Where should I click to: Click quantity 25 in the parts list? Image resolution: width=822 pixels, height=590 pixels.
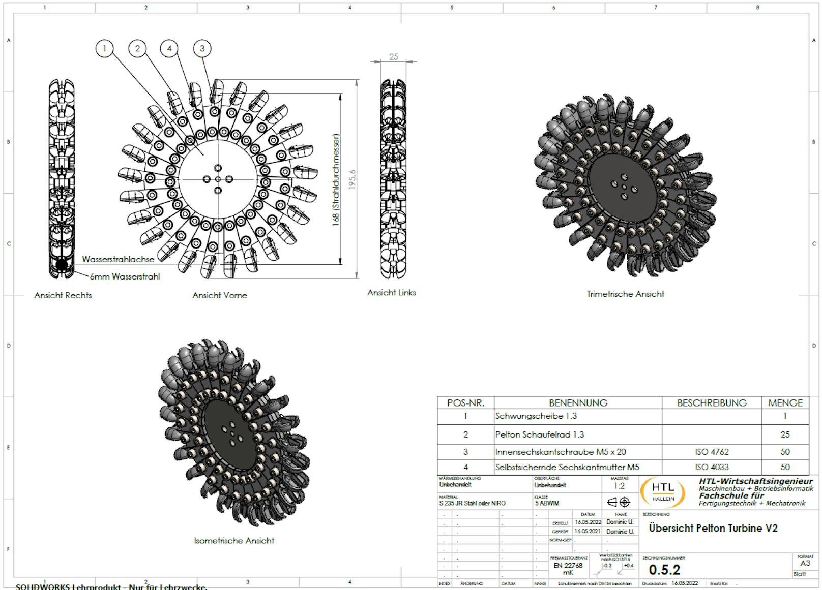tap(785, 434)
